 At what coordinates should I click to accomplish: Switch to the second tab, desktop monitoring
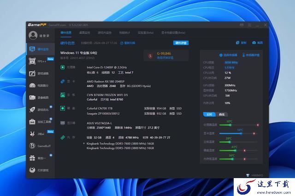(85, 33)
